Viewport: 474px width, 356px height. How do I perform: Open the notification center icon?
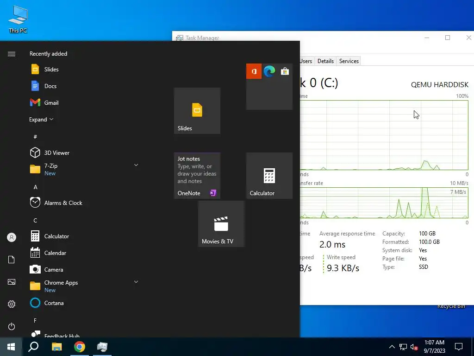point(459,347)
